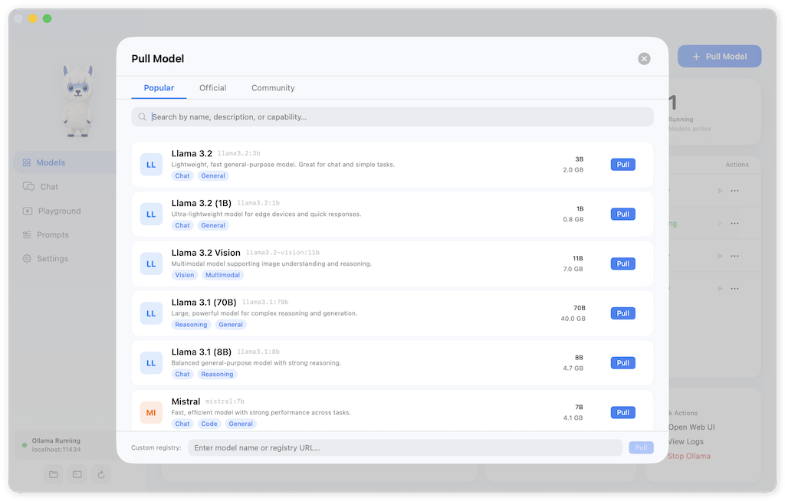The image size is (785, 501).
Task: Click the LL icon of Llama 3.1 (8B)
Action: [151, 363]
